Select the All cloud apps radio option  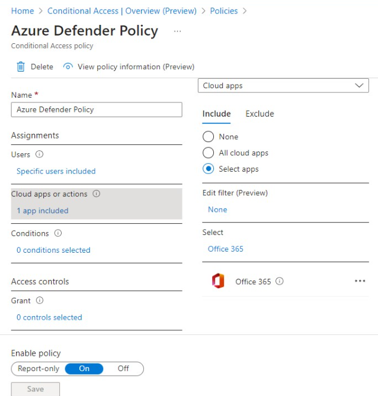click(208, 153)
